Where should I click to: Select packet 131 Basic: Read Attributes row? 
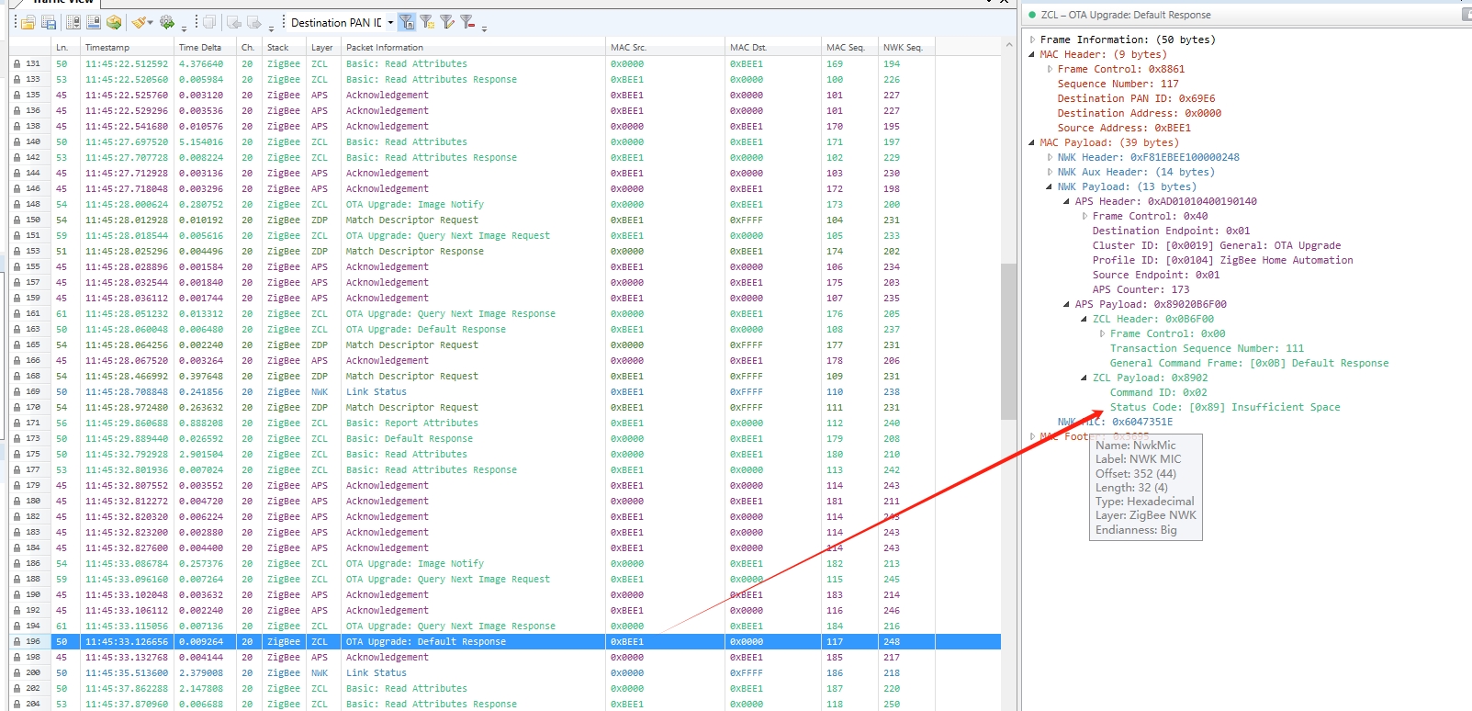click(x=505, y=64)
